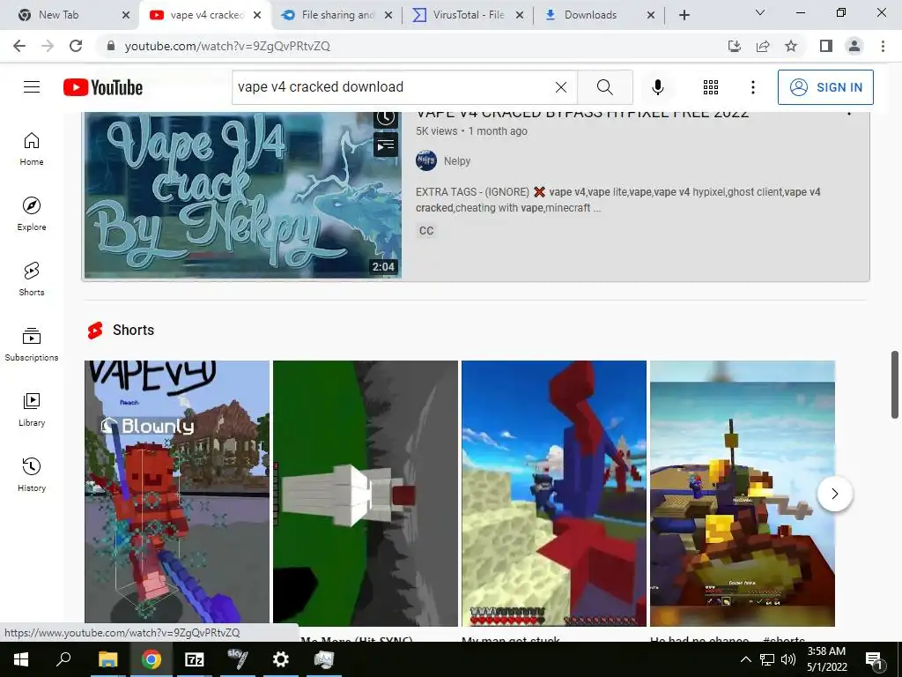Open Library in sidebar

point(32,409)
